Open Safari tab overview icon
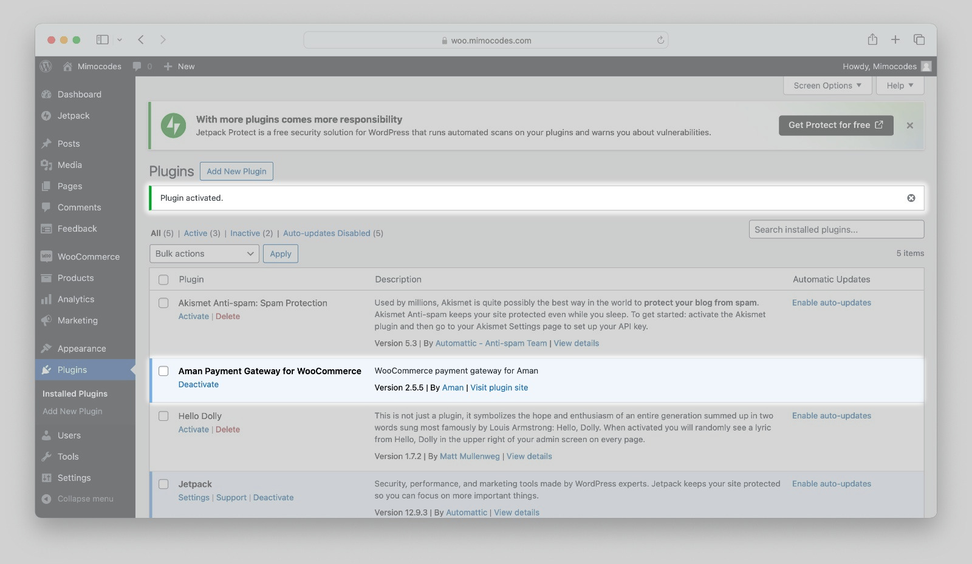 (919, 40)
